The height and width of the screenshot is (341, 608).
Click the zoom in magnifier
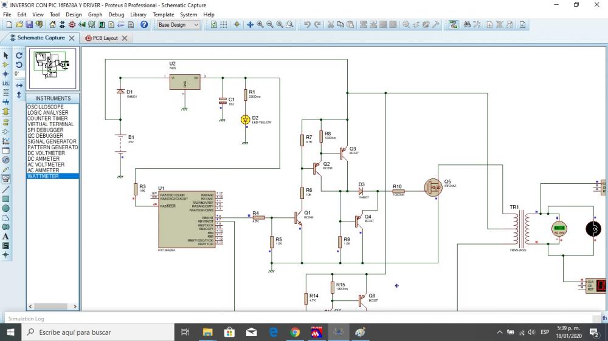[260, 25]
